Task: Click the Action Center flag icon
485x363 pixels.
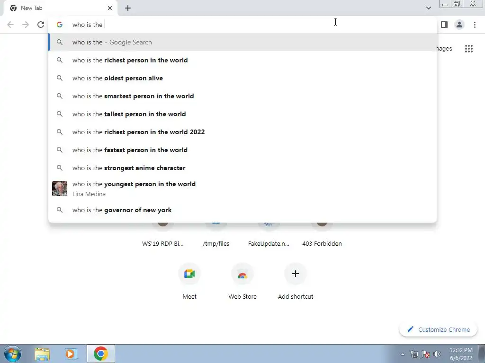Action: click(426, 354)
